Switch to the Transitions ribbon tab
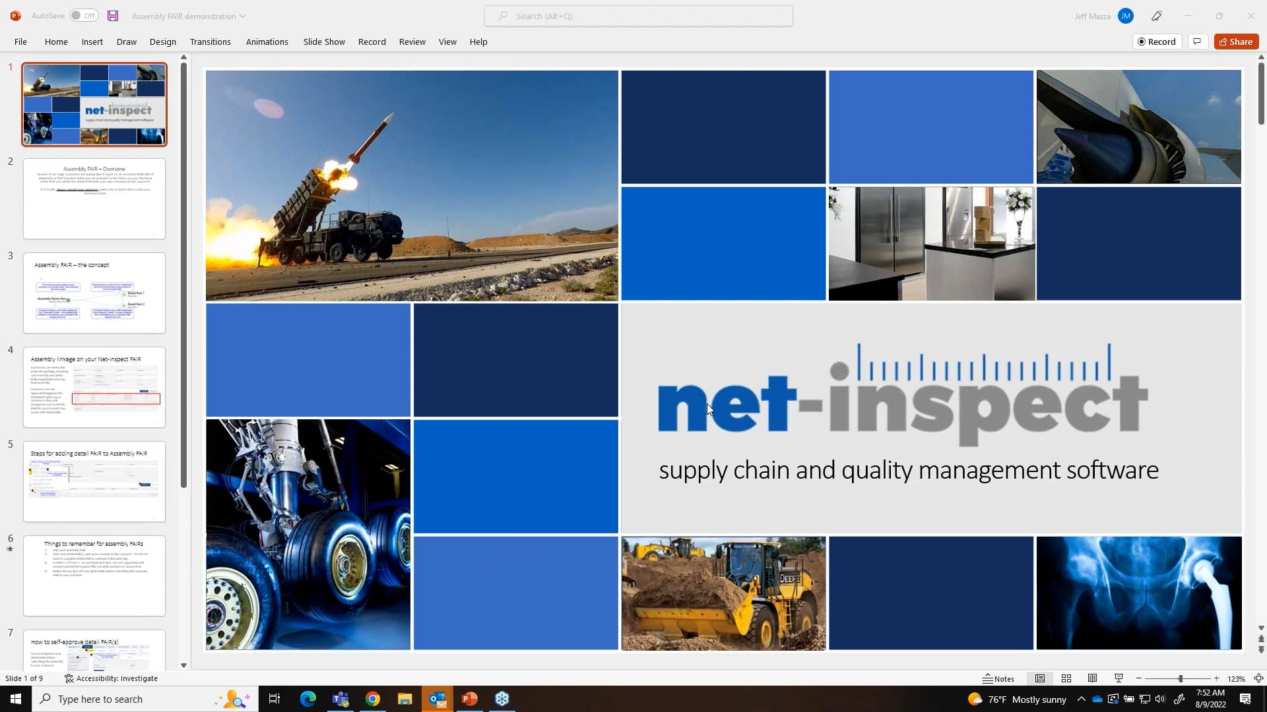Screen dimensions: 1267x712 [x=210, y=41]
